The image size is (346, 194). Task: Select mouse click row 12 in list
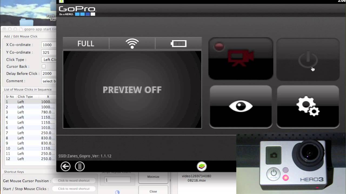30,159
